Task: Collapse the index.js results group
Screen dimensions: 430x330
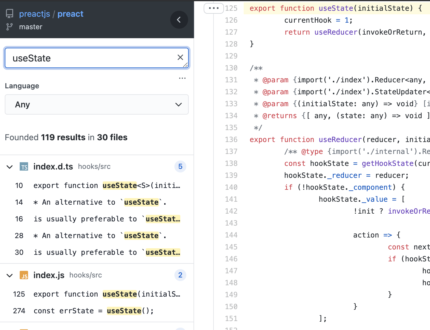Action: (x=9, y=275)
